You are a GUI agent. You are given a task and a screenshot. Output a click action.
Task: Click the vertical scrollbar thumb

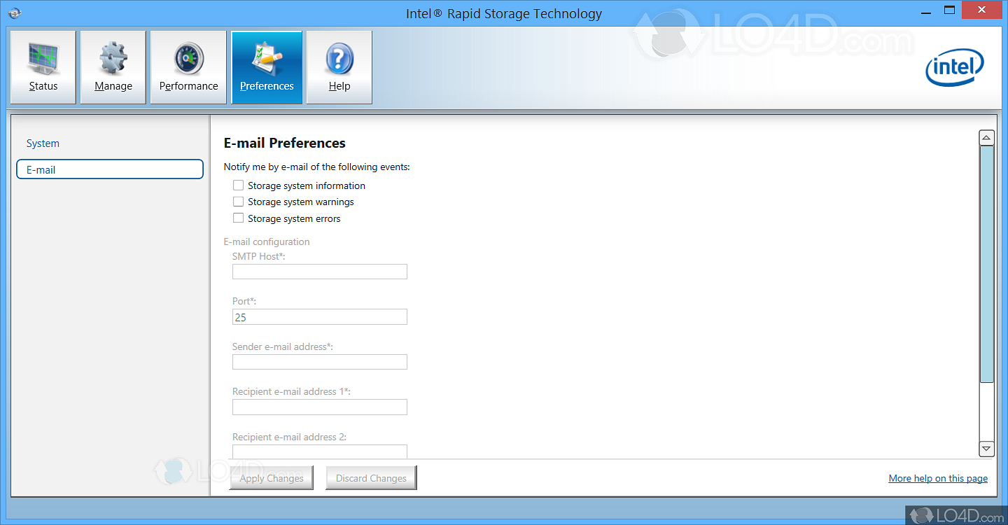pyautogui.click(x=987, y=265)
